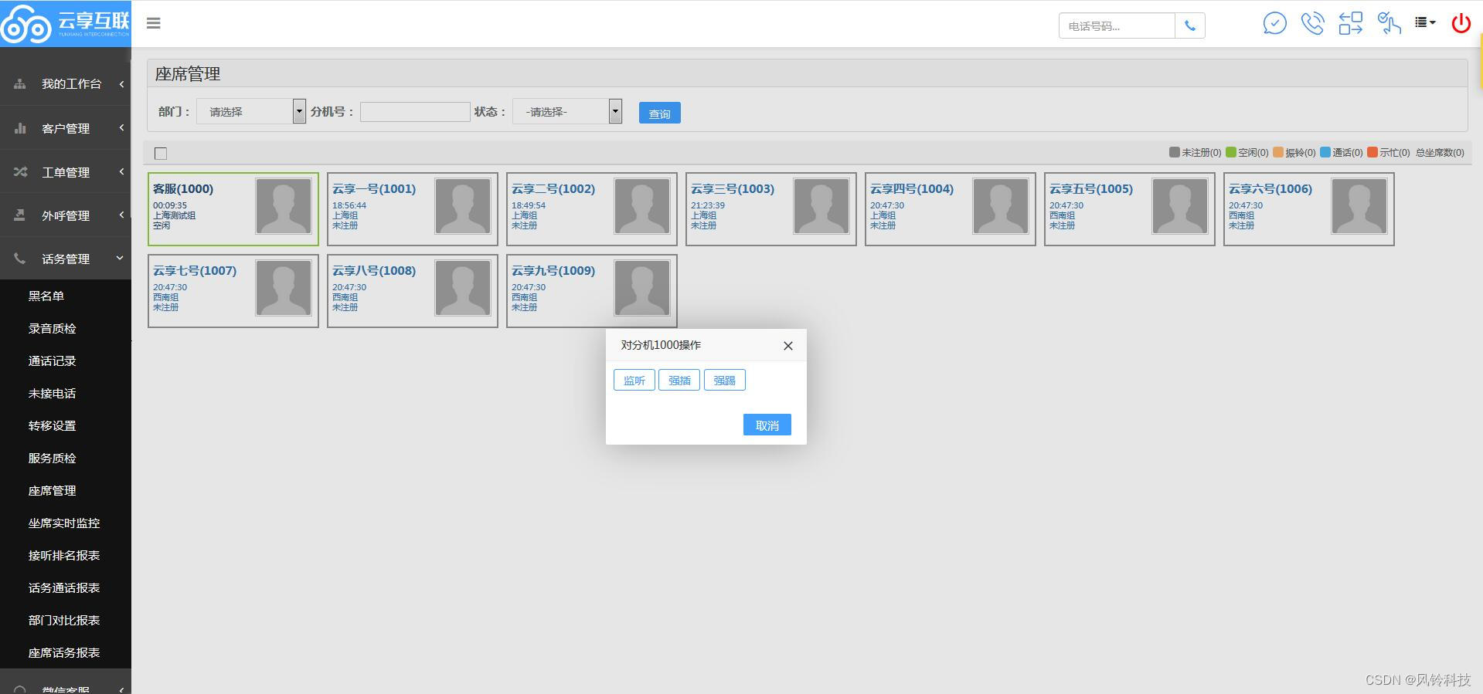
Task: Open 座席管理 in sidebar
Action: coord(52,490)
